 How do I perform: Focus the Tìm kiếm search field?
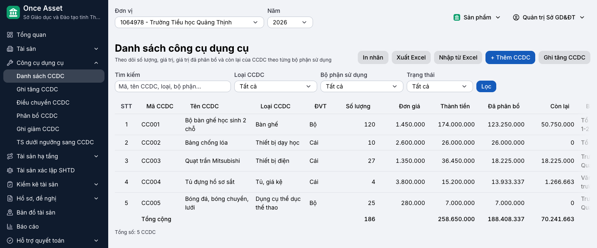pyautogui.click(x=173, y=86)
